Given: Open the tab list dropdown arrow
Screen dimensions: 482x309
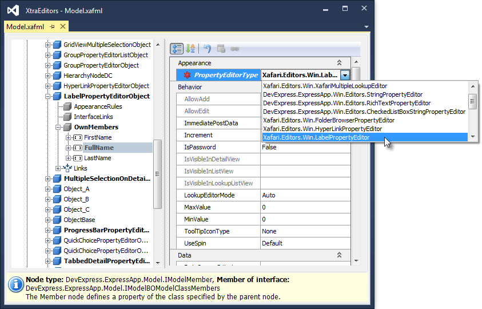Looking at the screenshot, I should coord(367,27).
